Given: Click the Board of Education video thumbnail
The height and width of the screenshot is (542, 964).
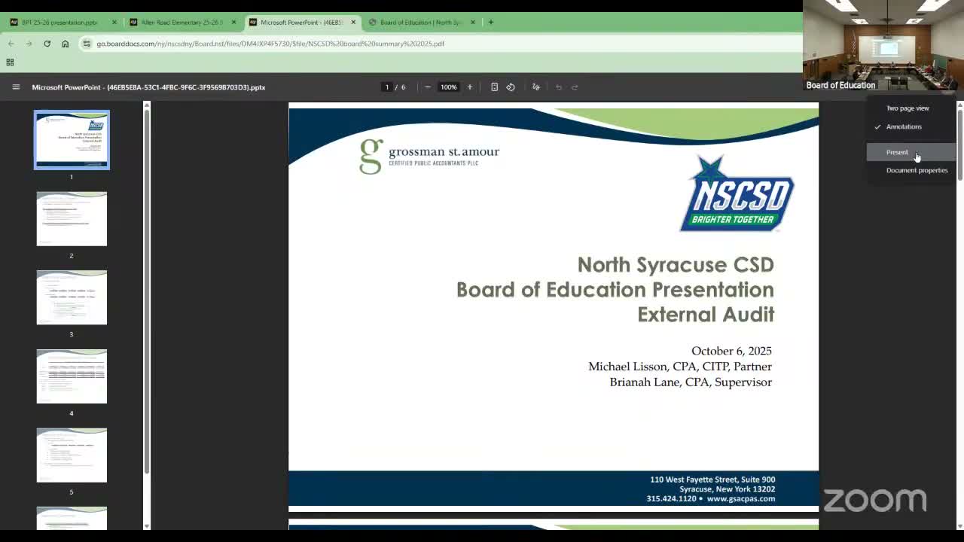Looking at the screenshot, I should 883,46.
